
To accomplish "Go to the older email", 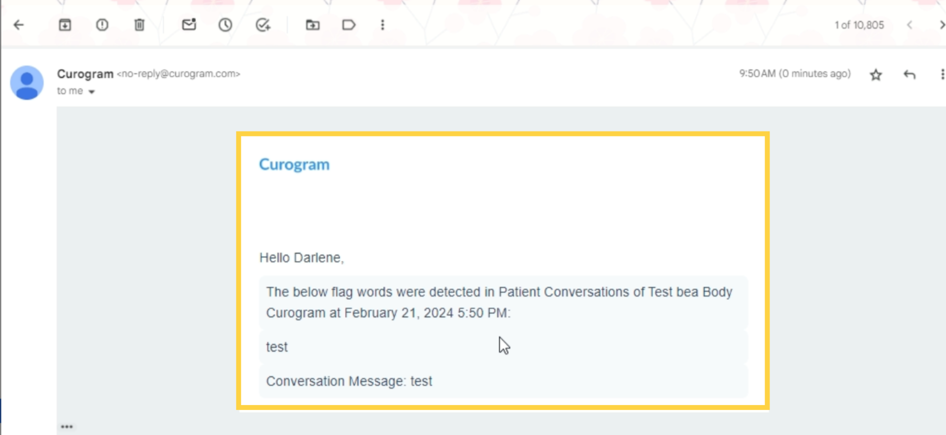I will (941, 25).
